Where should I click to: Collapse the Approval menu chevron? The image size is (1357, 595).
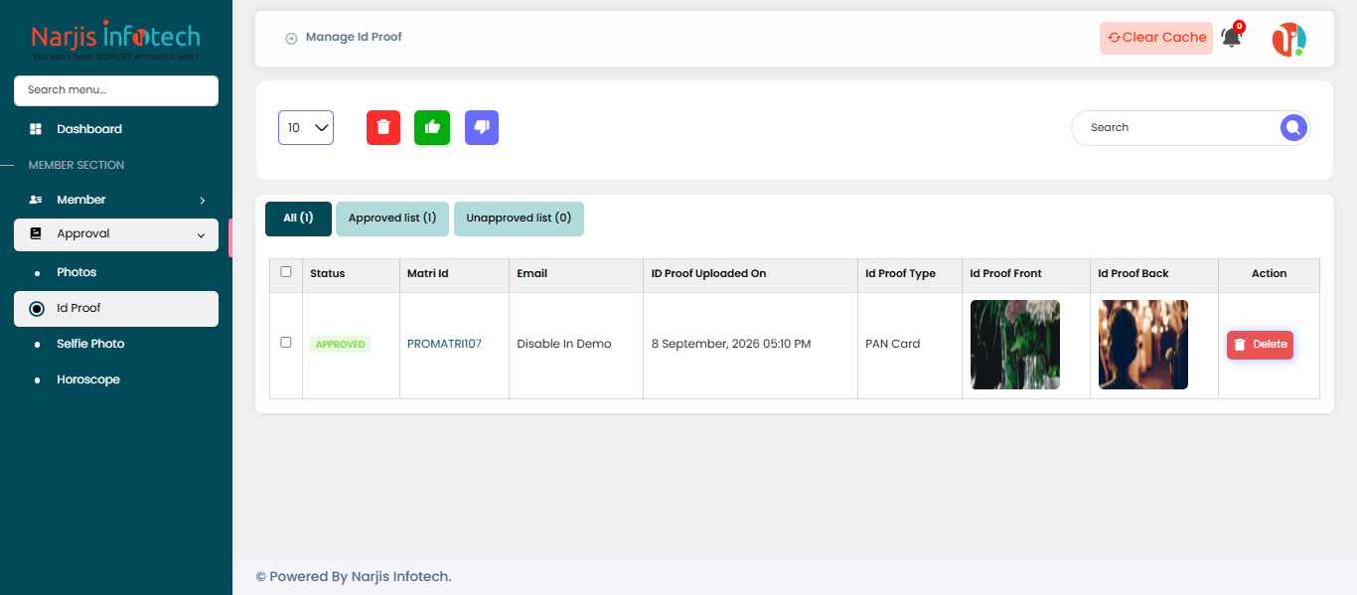coord(201,235)
